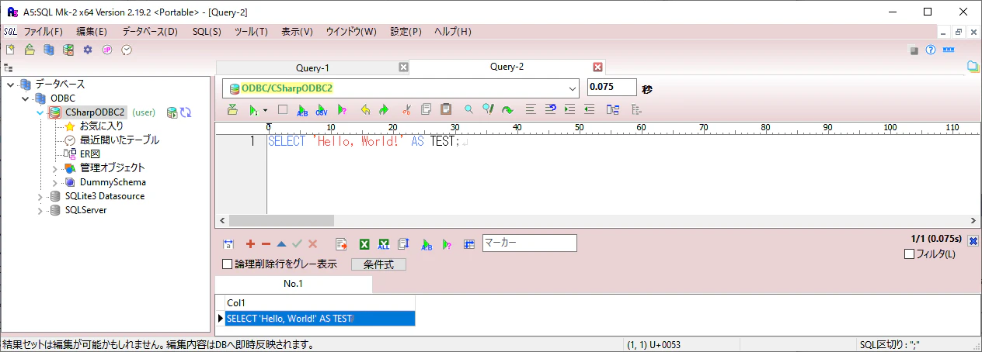The height and width of the screenshot is (352, 982).
Task: Click the increase indent icon
Action: pos(569,110)
